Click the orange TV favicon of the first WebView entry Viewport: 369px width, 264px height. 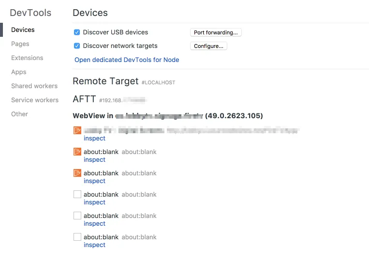[77, 130]
